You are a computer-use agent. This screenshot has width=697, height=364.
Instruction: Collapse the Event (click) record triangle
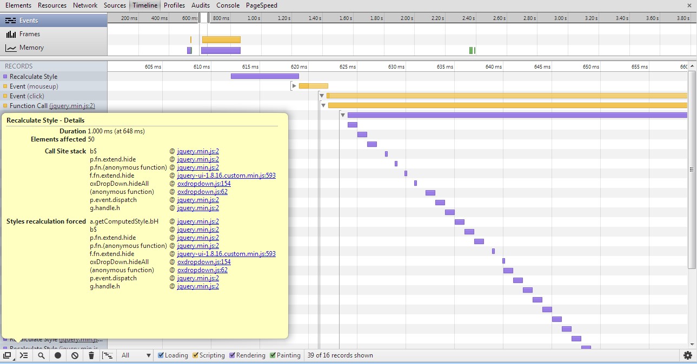pos(322,96)
